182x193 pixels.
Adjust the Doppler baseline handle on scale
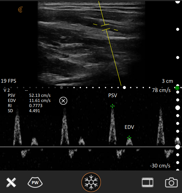pos(178,147)
